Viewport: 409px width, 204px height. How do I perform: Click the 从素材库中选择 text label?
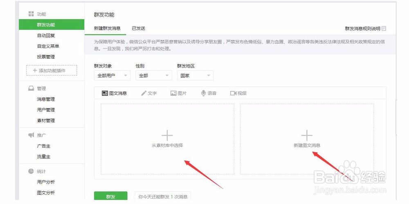point(167,146)
